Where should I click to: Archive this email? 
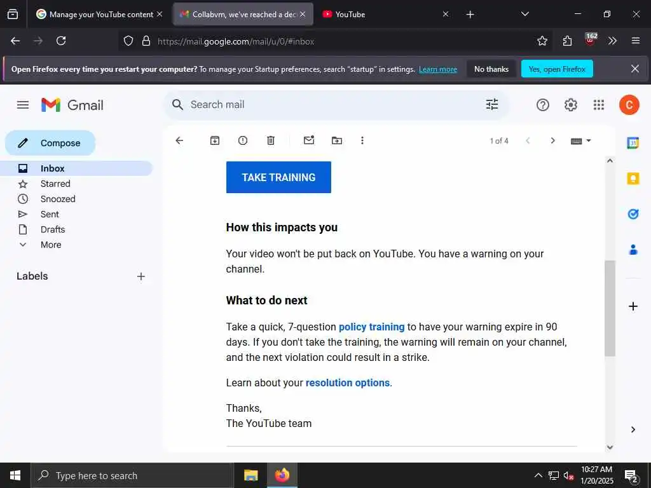(x=215, y=140)
